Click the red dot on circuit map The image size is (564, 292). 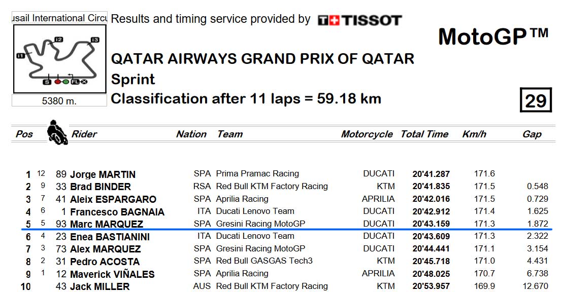(x=57, y=82)
